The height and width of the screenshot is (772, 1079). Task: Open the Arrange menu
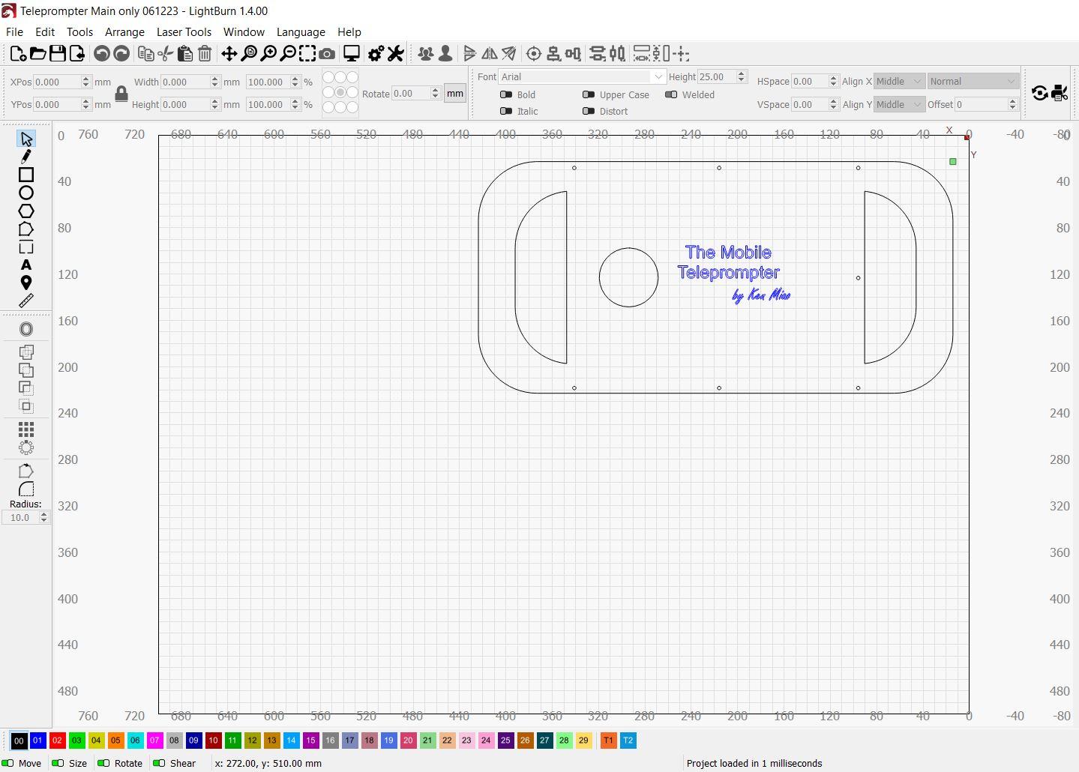click(x=124, y=31)
